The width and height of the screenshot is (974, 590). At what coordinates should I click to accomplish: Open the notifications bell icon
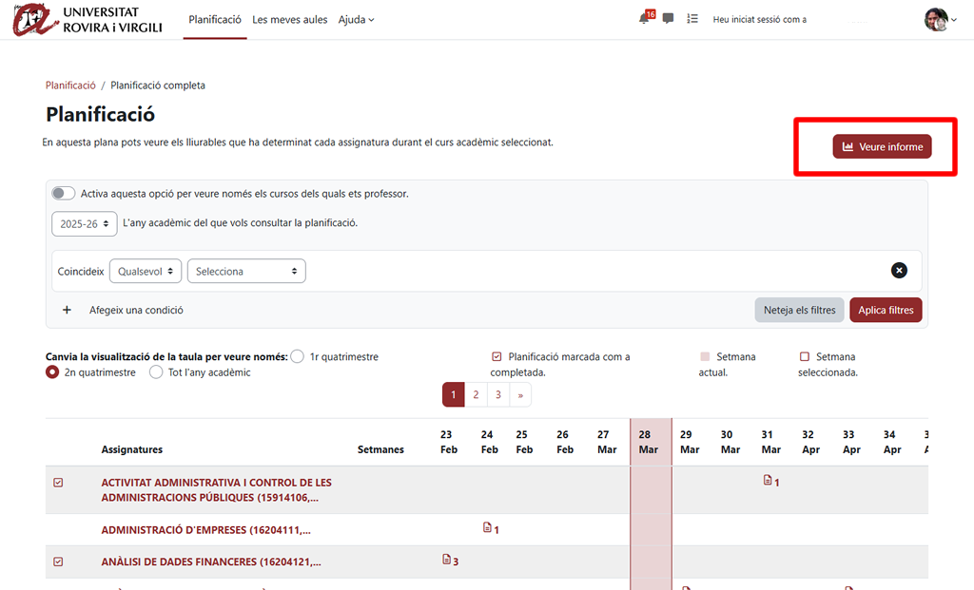point(646,19)
